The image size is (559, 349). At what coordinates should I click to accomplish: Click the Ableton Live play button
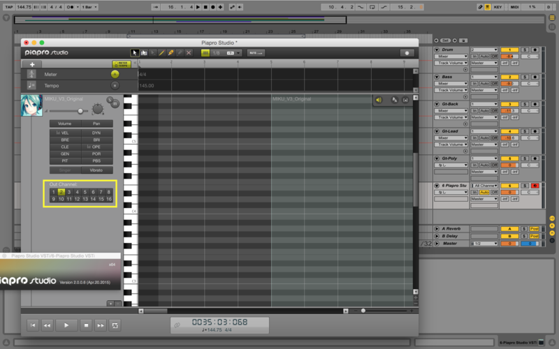198,7
